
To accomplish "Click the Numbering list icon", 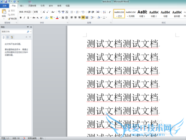I will [x=77, y=12].
